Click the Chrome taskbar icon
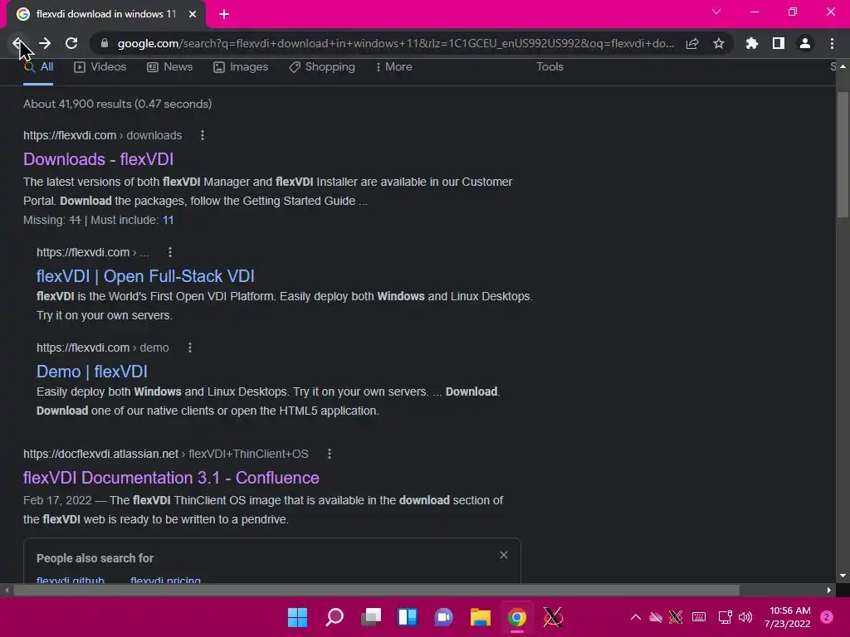850x637 pixels. click(516, 617)
